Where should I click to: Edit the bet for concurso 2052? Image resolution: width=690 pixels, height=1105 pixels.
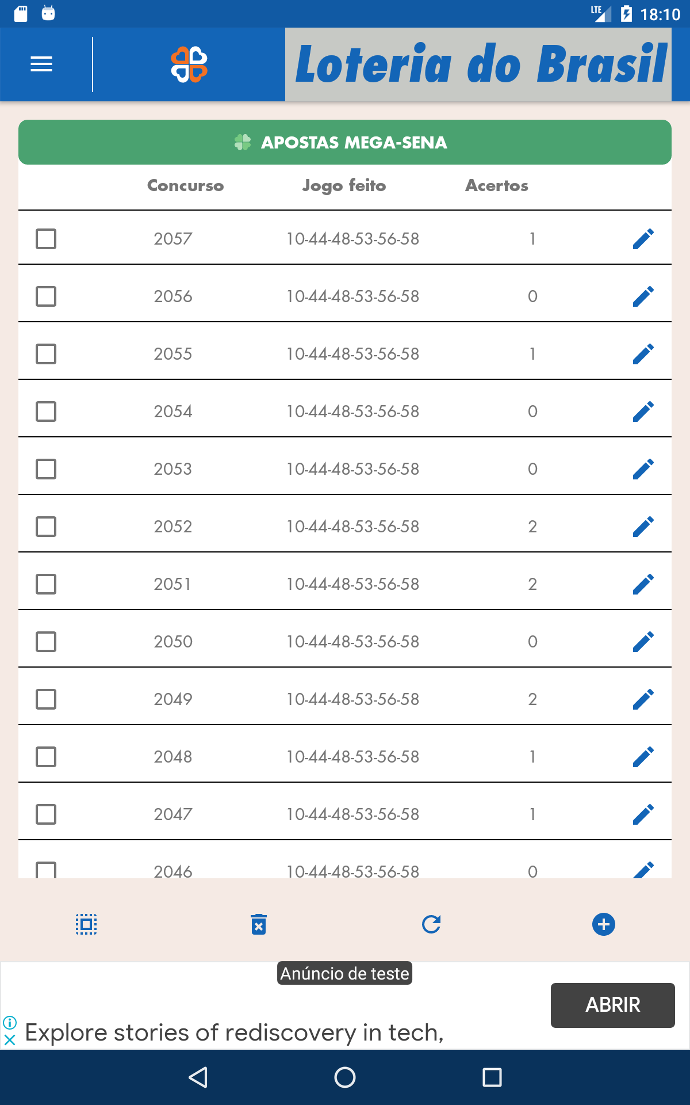click(x=643, y=527)
